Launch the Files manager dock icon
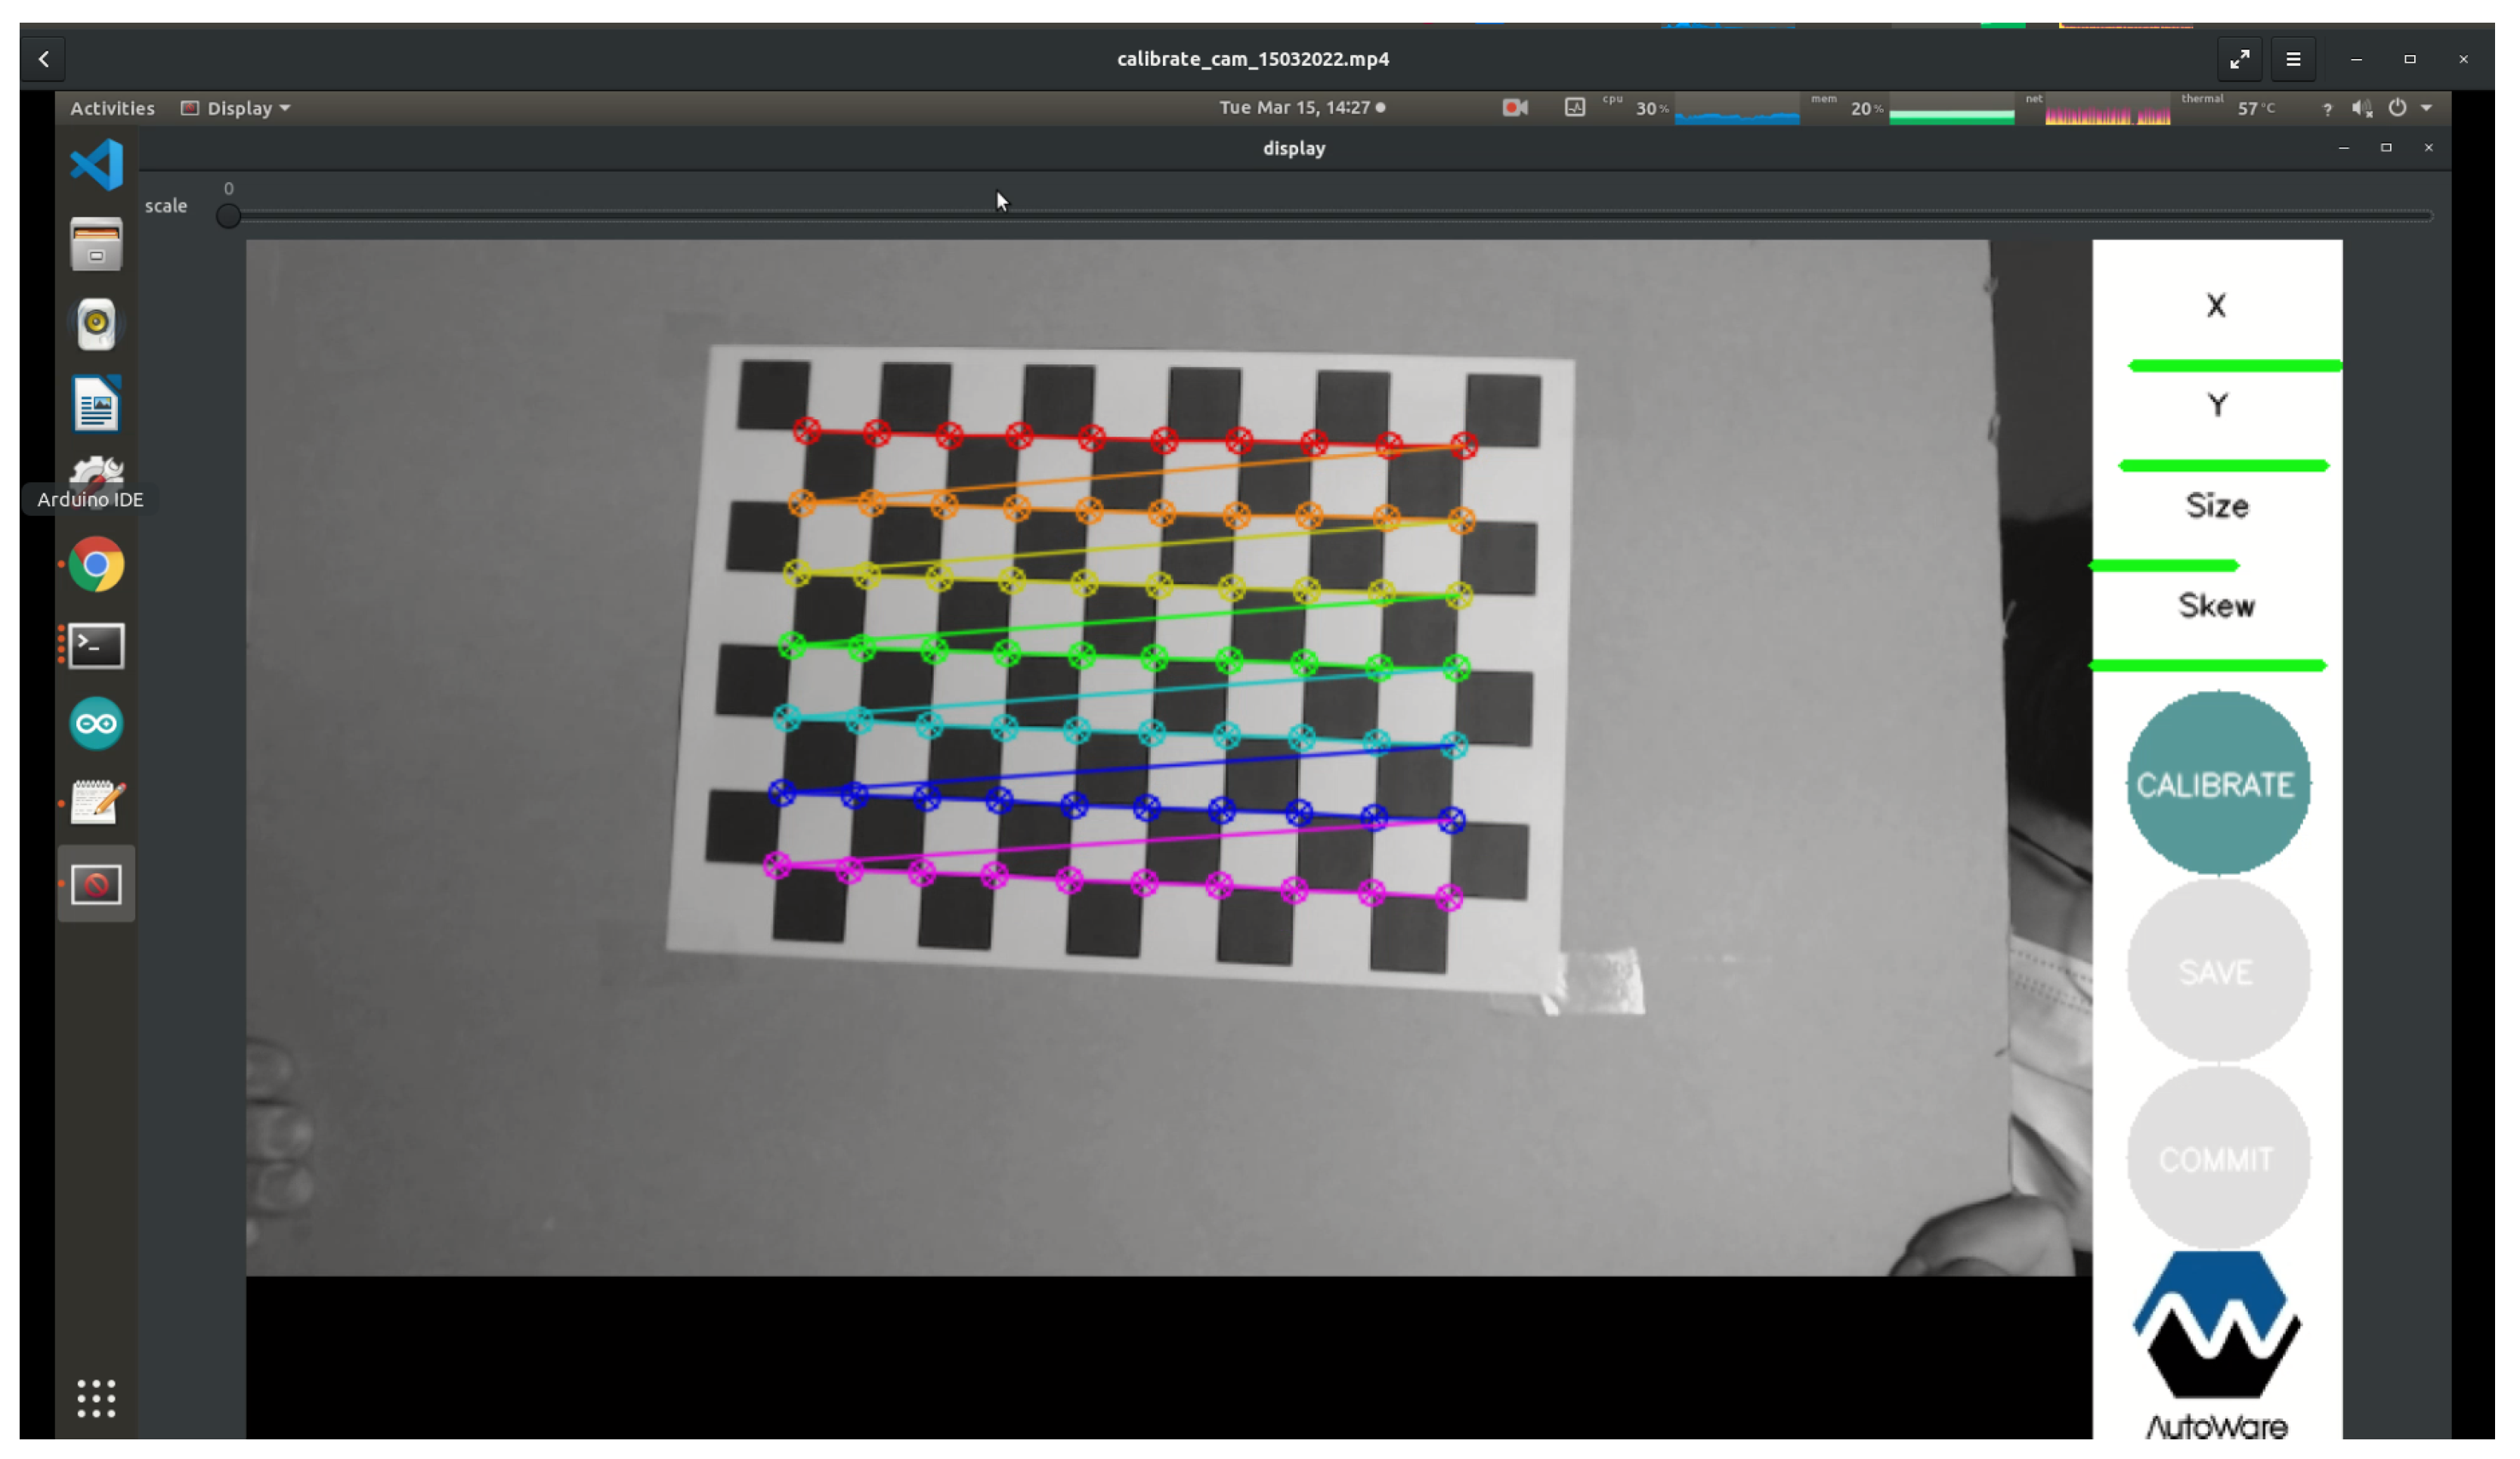This screenshot has height=1459, width=2520. 96,245
